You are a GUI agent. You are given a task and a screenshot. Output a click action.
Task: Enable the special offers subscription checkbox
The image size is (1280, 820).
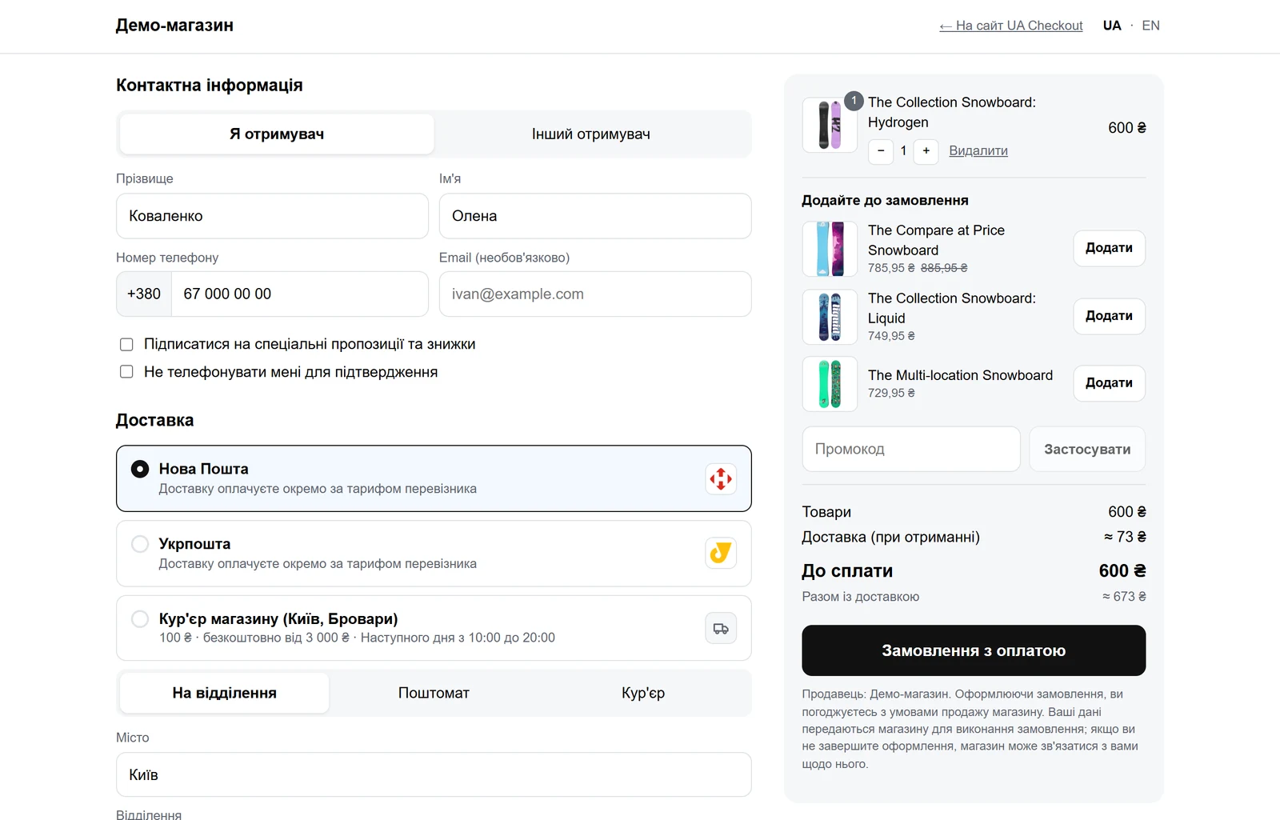pyautogui.click(x=126, y=344)
